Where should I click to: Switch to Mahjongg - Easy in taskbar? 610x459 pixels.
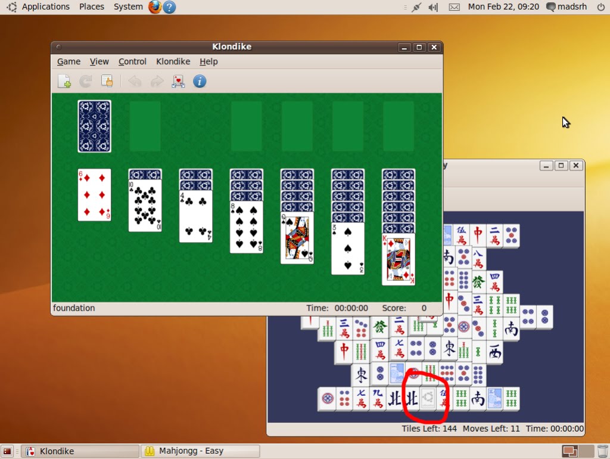(200, 451)
